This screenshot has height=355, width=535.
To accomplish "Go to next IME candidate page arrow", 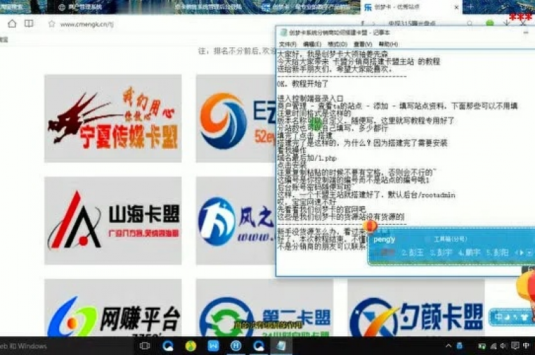I will click(521, 253).
